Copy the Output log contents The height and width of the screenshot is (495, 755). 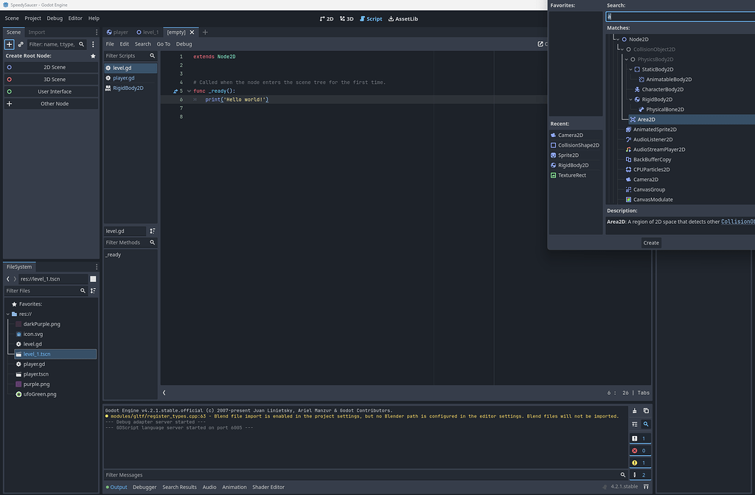(647, 411)
